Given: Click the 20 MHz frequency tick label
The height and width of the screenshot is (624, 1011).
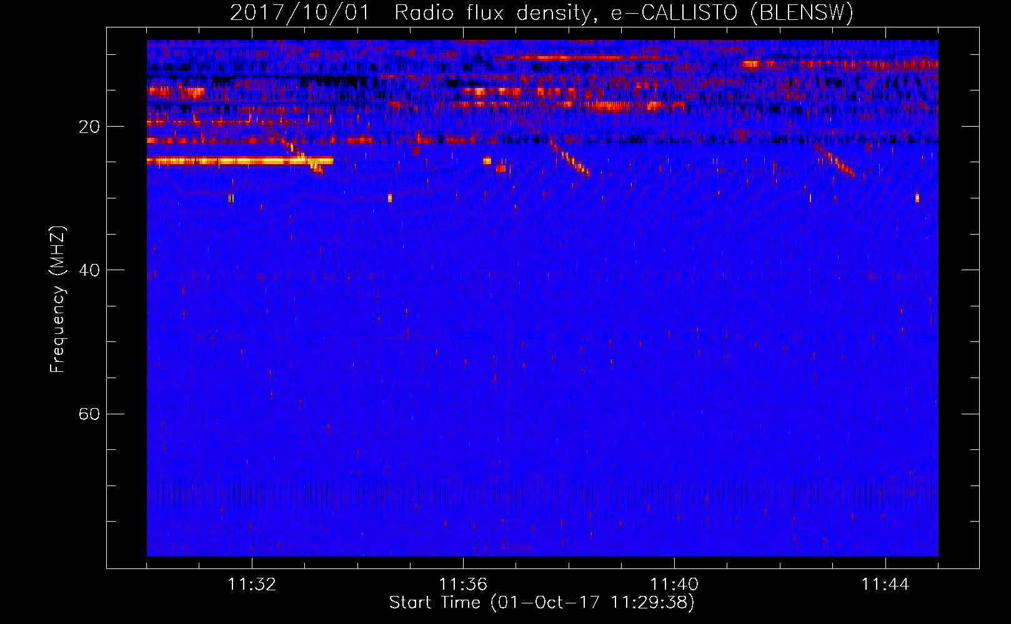Looking at the screenshot, I should (89, 127).
